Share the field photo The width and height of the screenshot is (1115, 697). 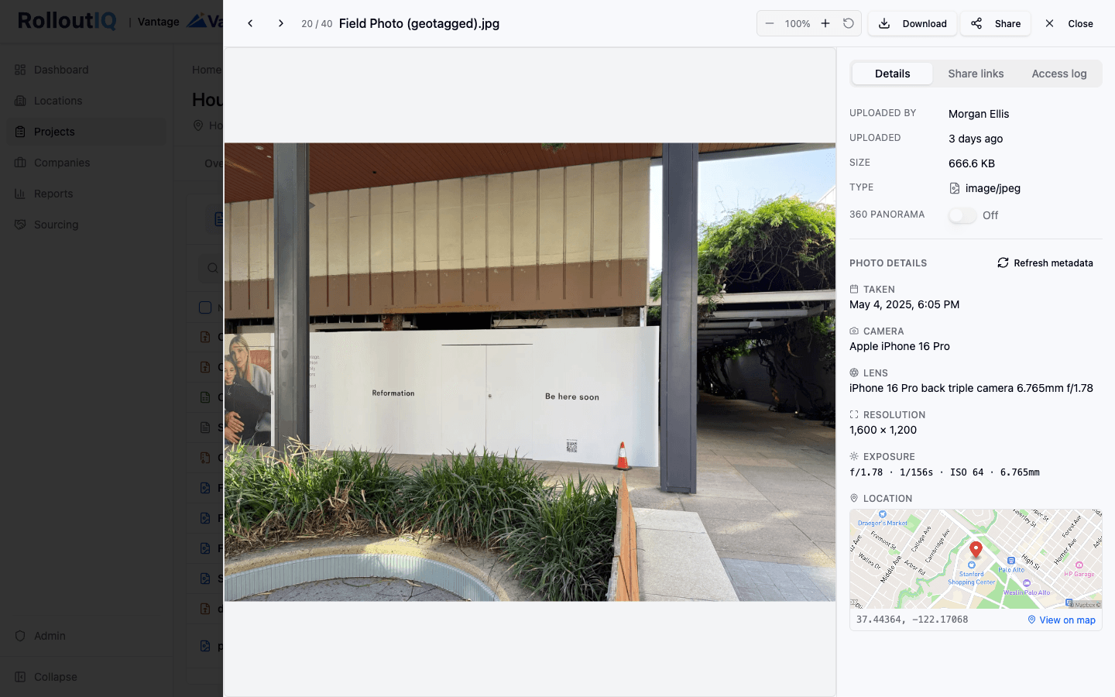(x=996, y=23)
